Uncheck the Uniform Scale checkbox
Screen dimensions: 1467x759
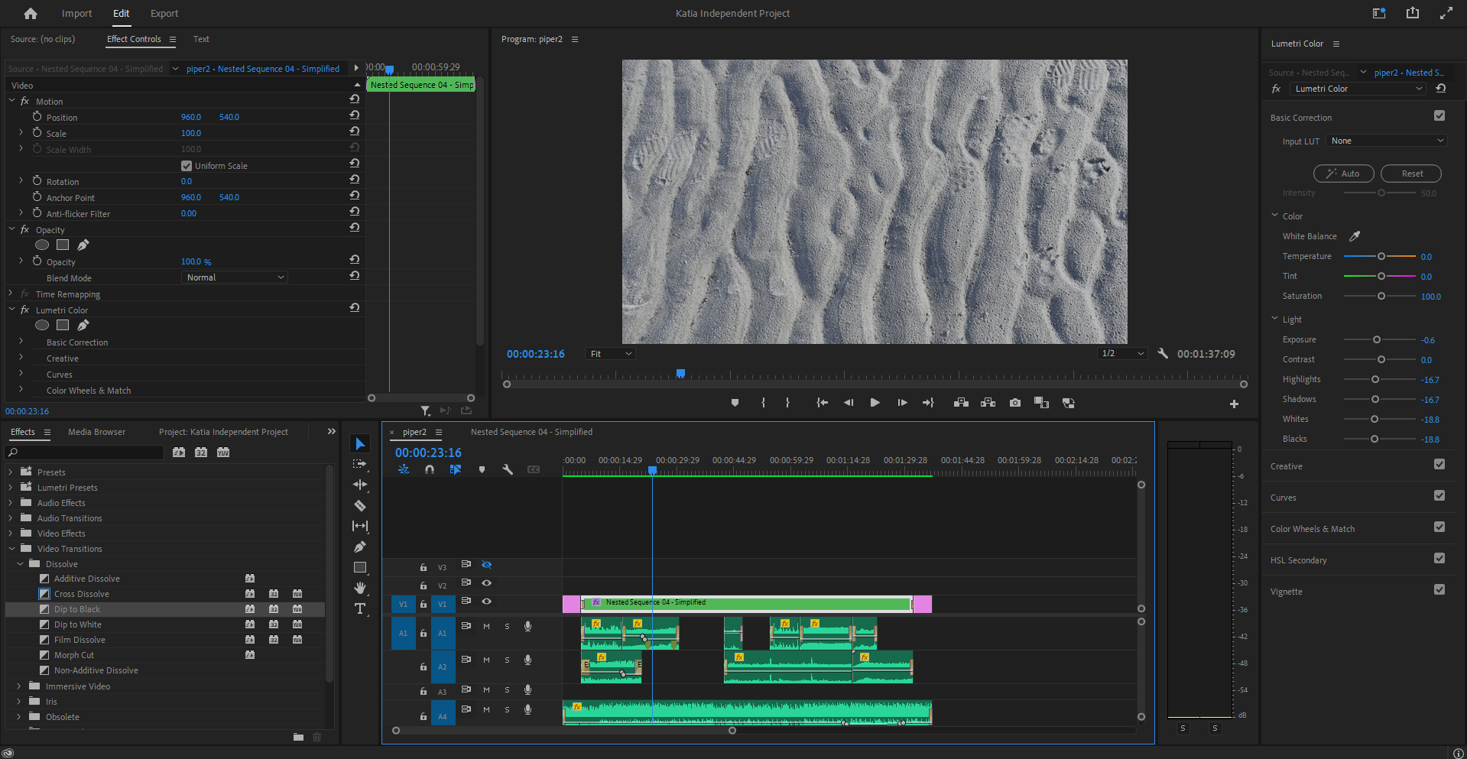pos(187,166)
